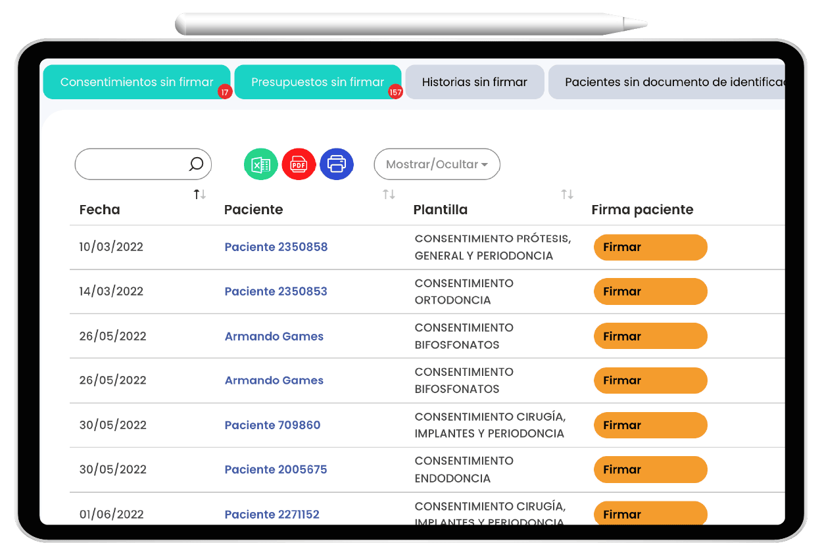Sort table by Paciente column arrows
The width and height of the screenshot is (822, 556).
[x=389, y=195]
